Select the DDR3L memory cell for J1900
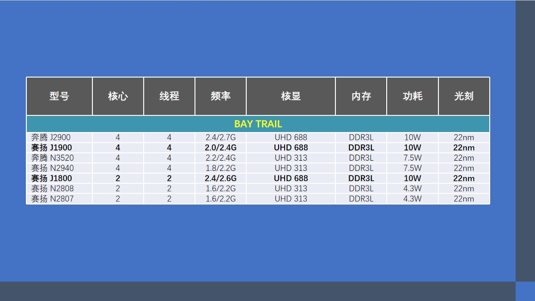 pos(361,148)
